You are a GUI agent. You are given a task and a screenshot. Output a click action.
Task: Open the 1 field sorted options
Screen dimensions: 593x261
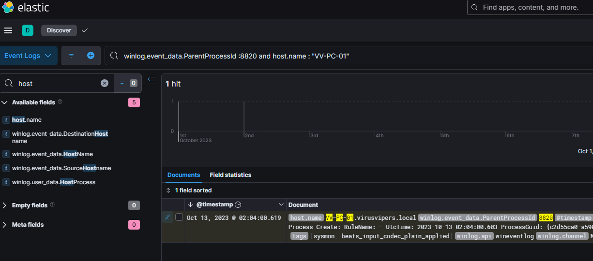pos(189,190)
